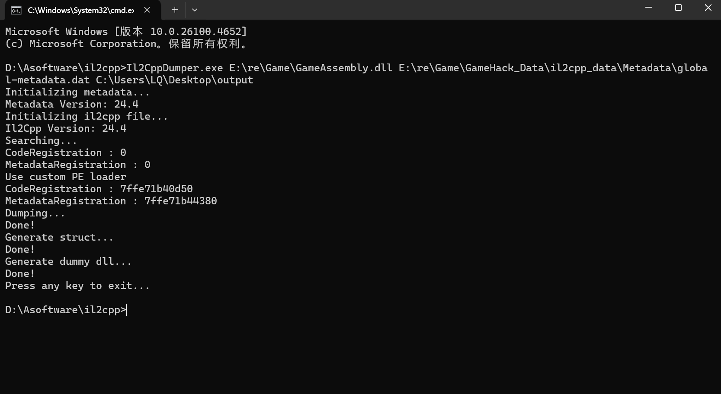Click the current prompt D:\Asoftware\il2cpp> cursor line

click(x=65, y=310)
